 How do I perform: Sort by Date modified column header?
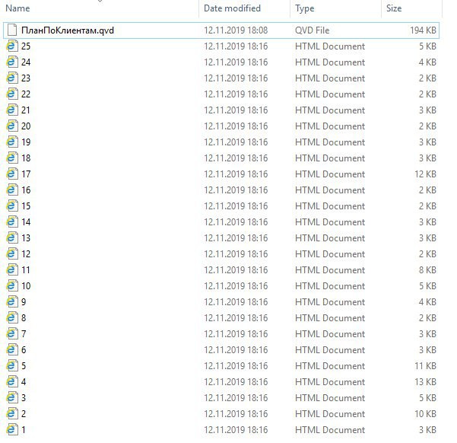tap(232, 8)
